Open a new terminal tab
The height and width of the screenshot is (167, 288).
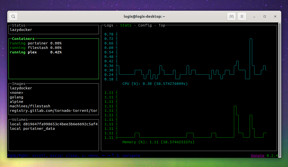pyautogui.click(x=231, y=16)
